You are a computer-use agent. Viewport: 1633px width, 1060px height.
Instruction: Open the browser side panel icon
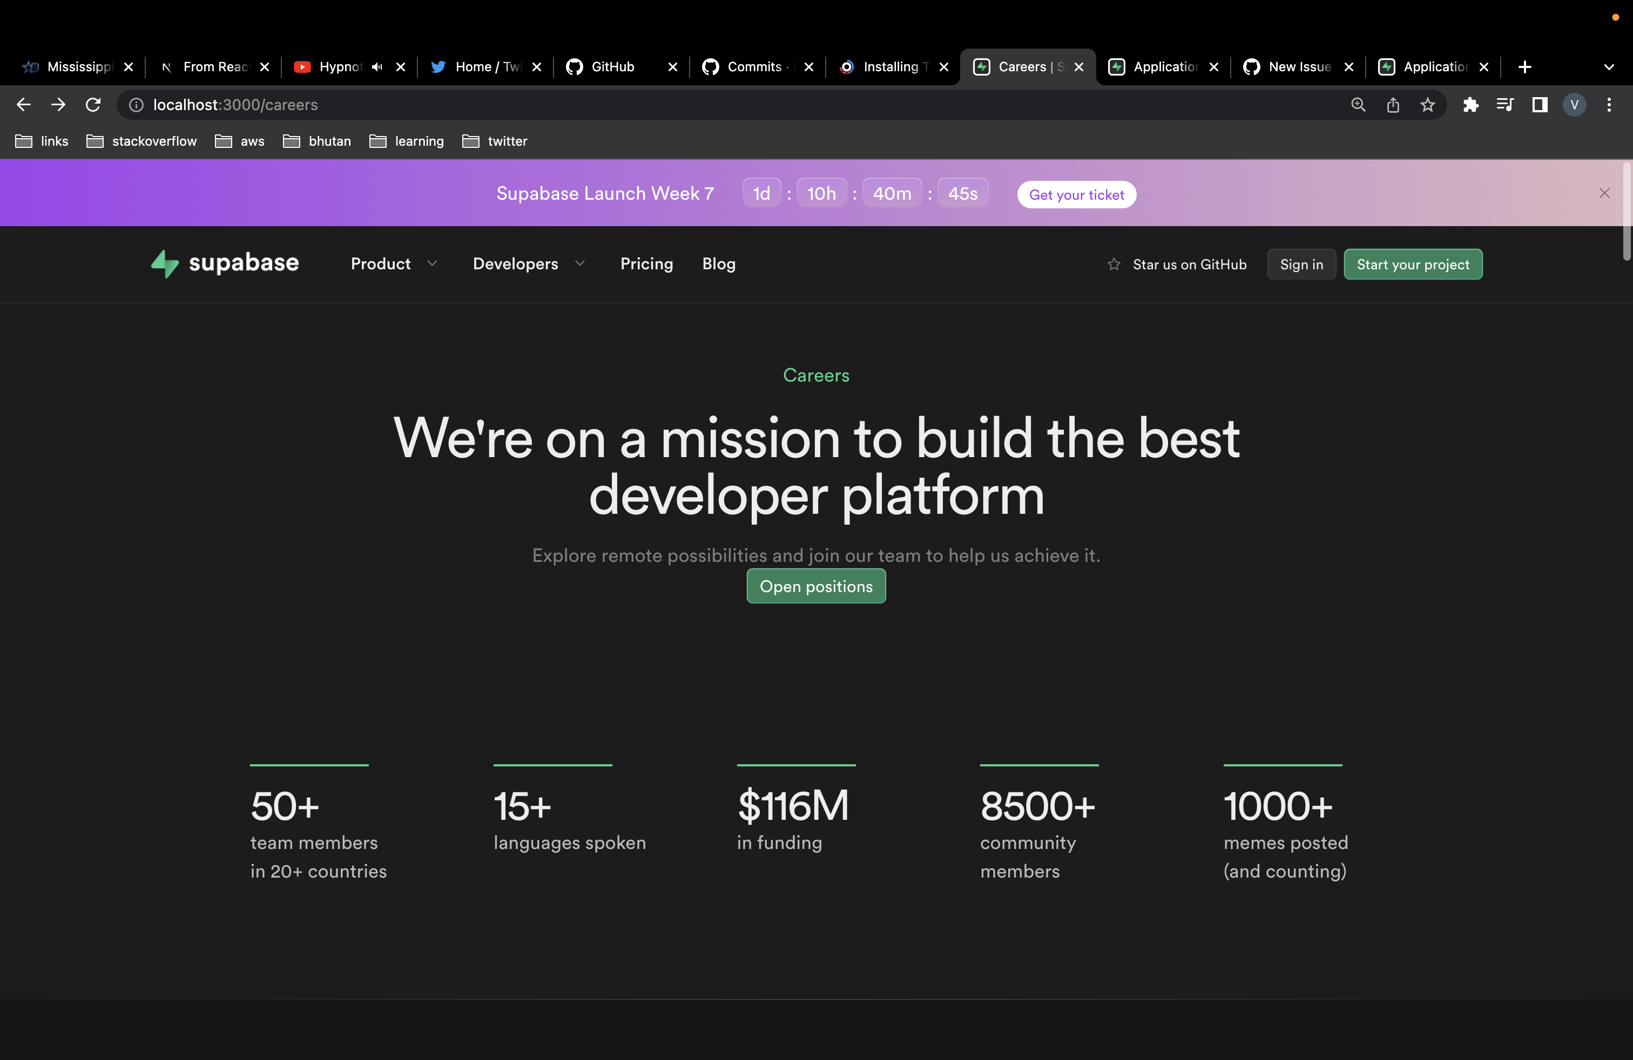[1540, 105]
